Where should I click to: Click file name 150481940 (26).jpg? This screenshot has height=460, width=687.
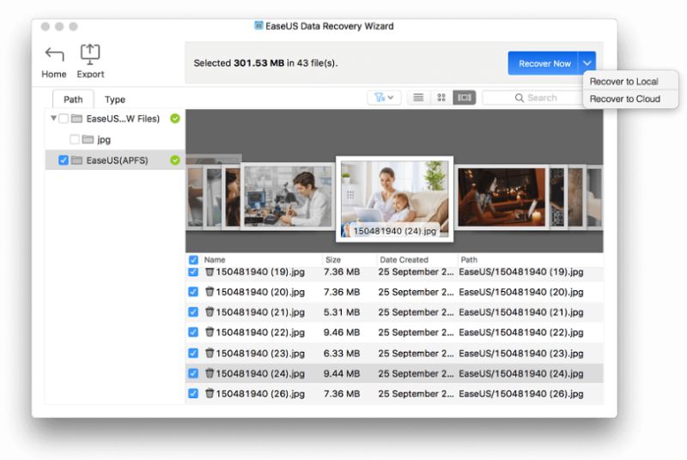pyautogui.click(x=260, y=393)
